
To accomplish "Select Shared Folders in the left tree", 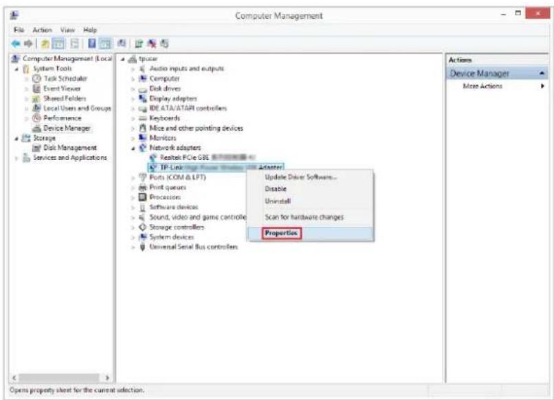I will 65,98.
